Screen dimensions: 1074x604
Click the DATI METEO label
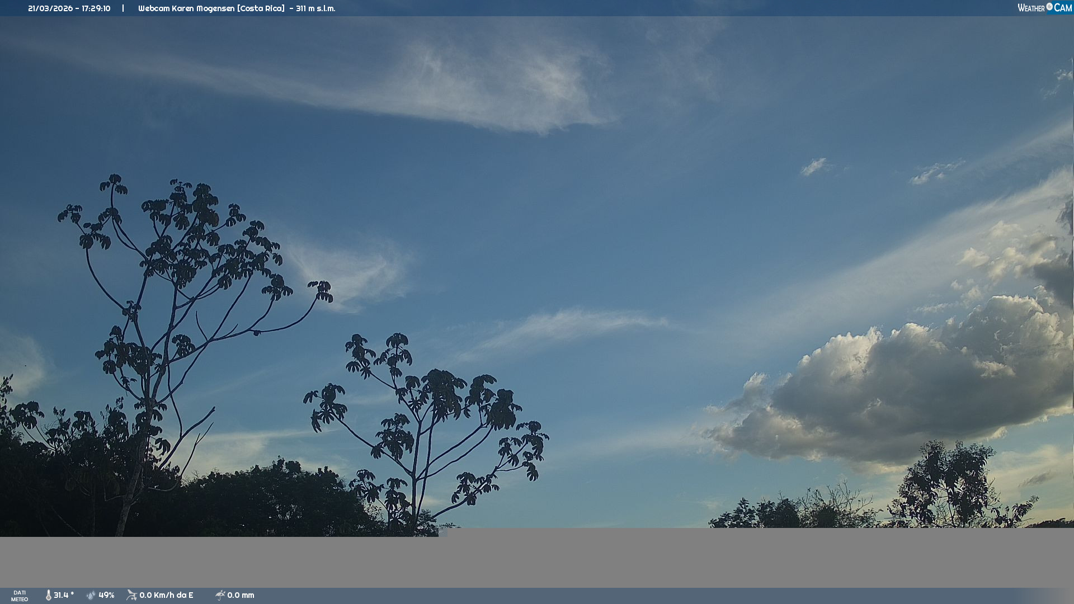click(x=20, y=596)
